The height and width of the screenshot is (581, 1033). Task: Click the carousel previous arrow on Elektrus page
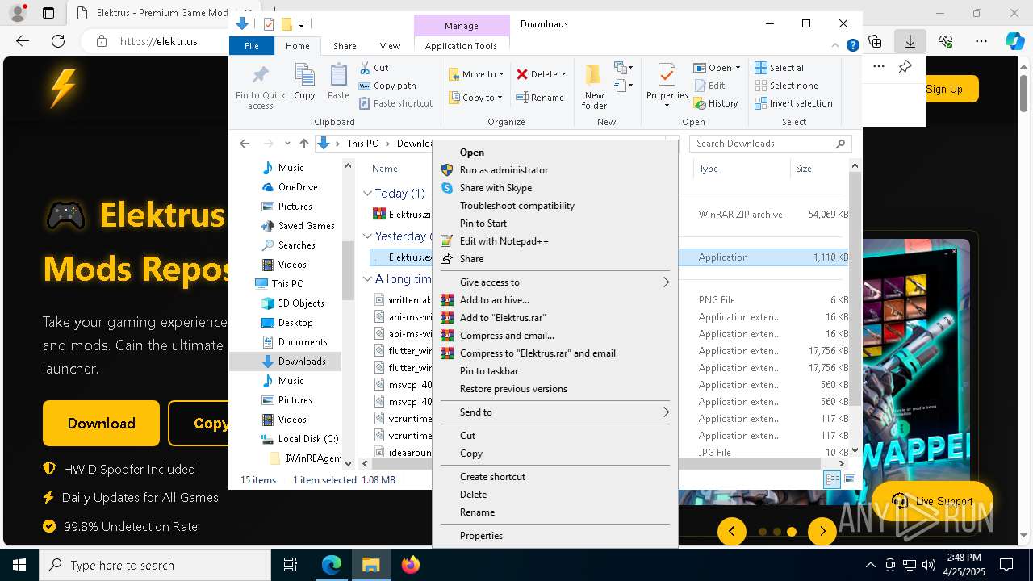[732, 531]
